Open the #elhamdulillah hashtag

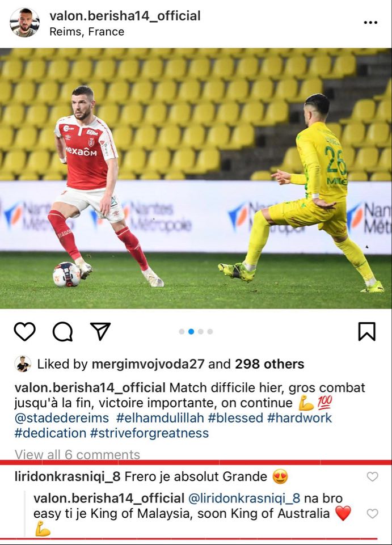click(x=160, y=418)
